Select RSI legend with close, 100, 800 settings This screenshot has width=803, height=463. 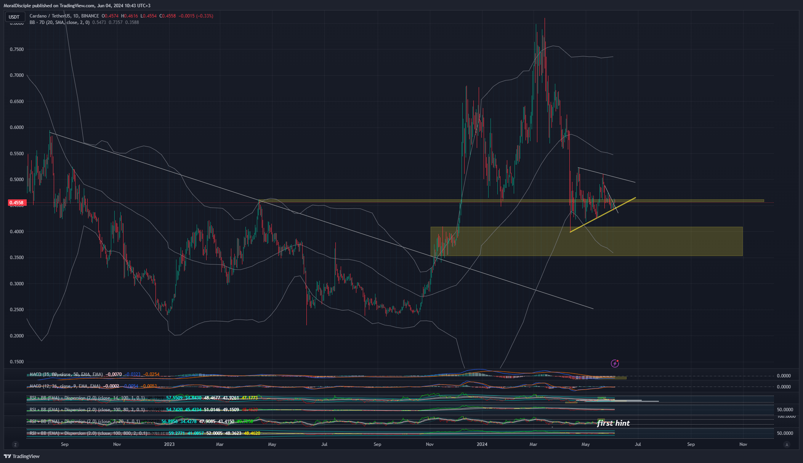pos(88,433)
